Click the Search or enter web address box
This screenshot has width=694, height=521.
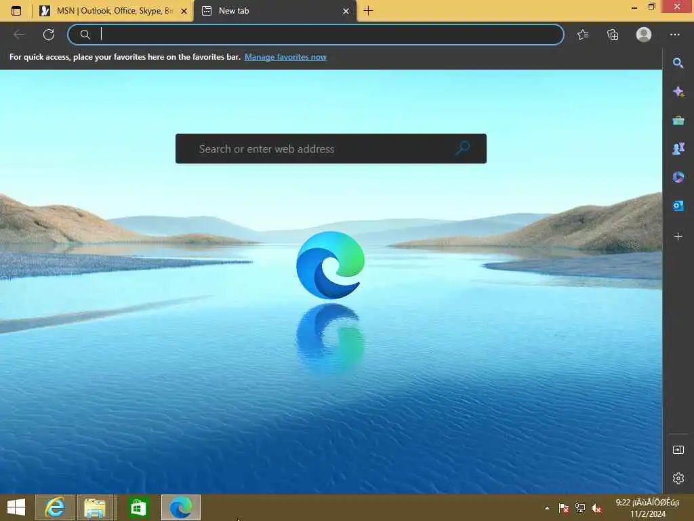pos(331,149)
